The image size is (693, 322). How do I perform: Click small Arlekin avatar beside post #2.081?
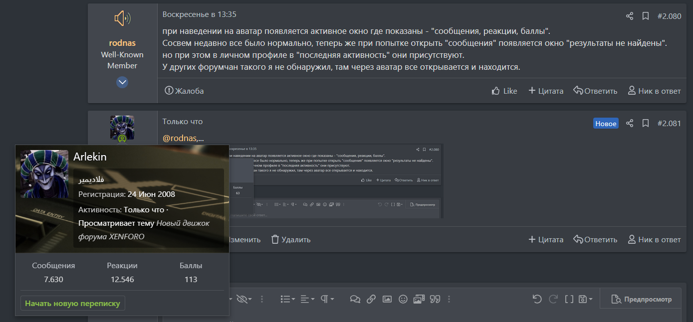122,128
